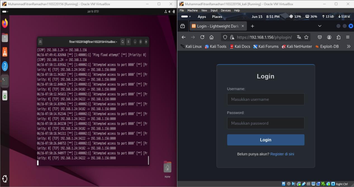Screen dimensions: 354x187
Task: Click the blue Login button
Action: (265, 140)
